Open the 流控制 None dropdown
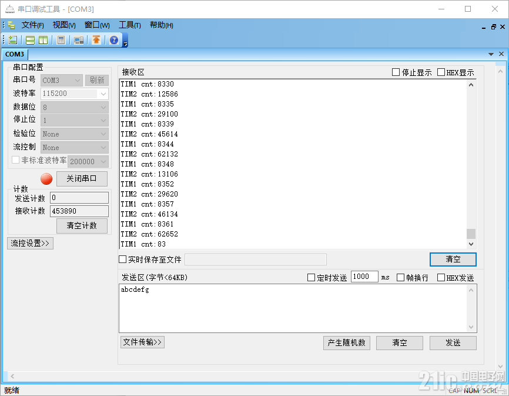This screenshot has height=396, width=509. click(x=74, y=148)
